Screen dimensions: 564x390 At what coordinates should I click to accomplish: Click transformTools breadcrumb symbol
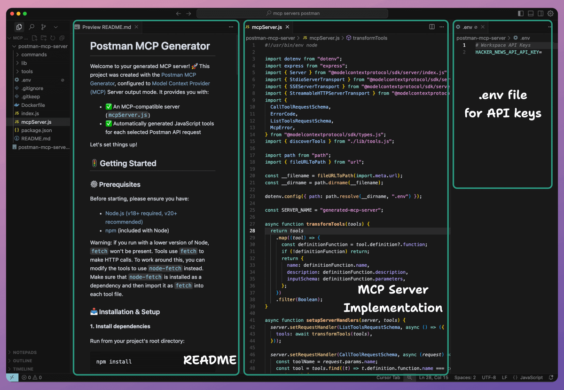(370, 38)
